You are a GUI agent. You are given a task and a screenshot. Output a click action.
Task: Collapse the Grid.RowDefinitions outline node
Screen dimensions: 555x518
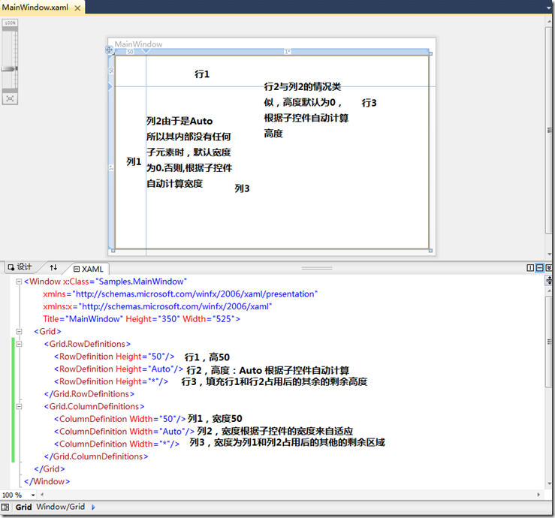coord(19,344)
